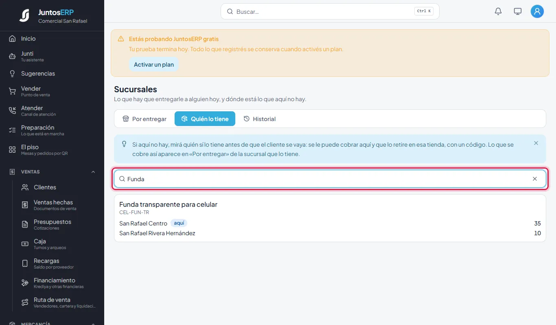The height and width of the screenshot is (325, 556).
Task: Open Vender punto de venta
Action: click(52, 91)
